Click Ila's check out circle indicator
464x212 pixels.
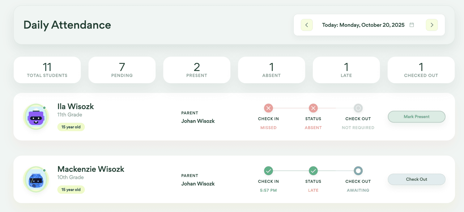[358, 108]
